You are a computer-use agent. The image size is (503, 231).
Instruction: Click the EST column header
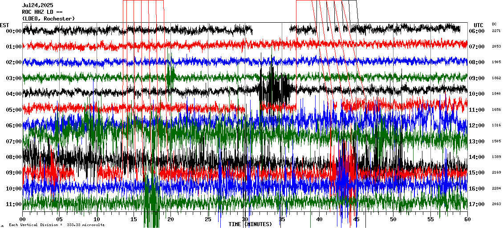[x=4, y=25]
